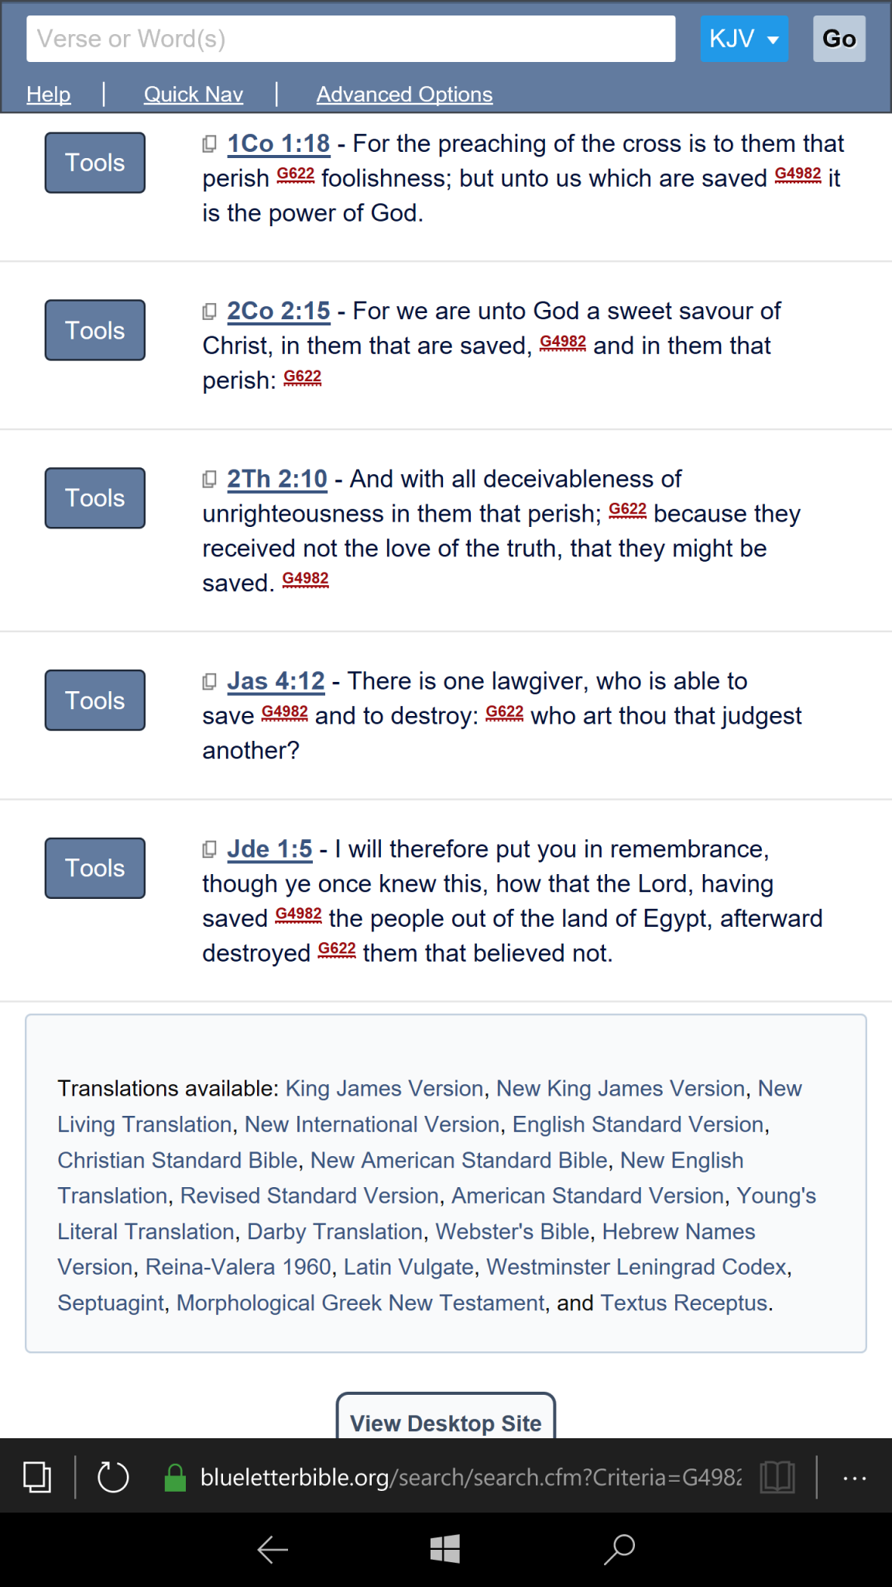
Task: Reload the page with refresh icon
Action: click(113, 1476)
